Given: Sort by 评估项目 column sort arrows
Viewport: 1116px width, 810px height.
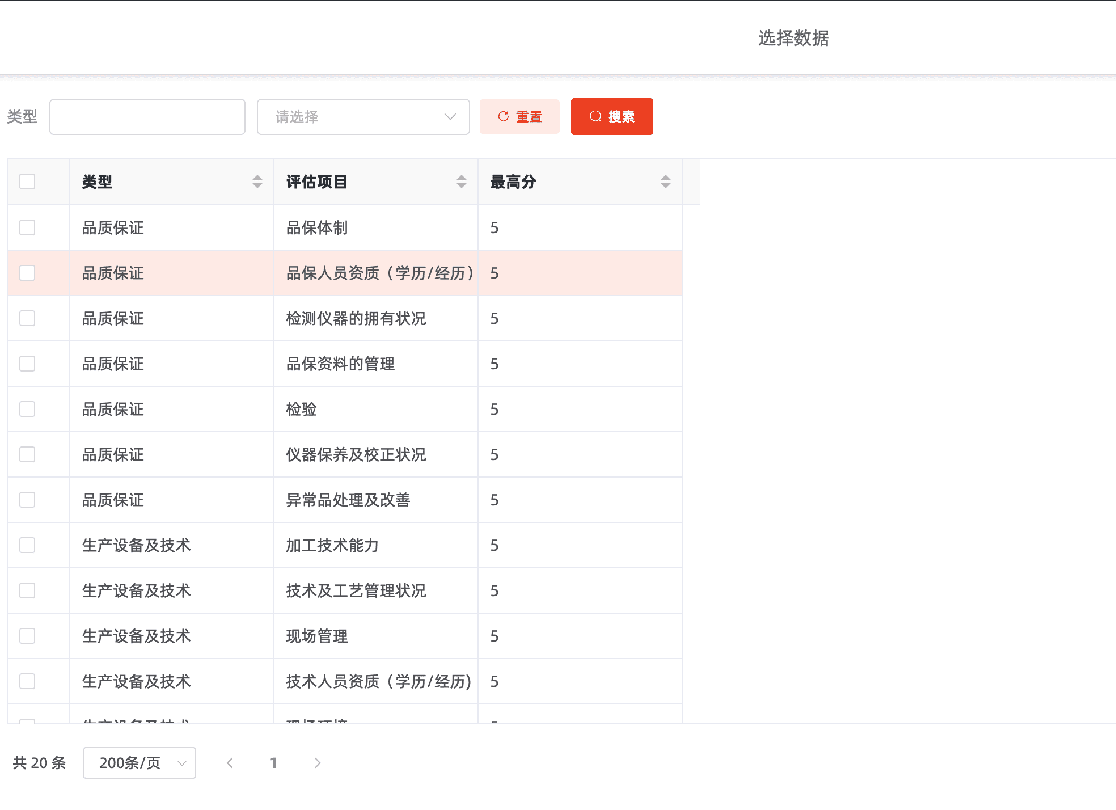Looking at the screenshot, I should [462, 182].
